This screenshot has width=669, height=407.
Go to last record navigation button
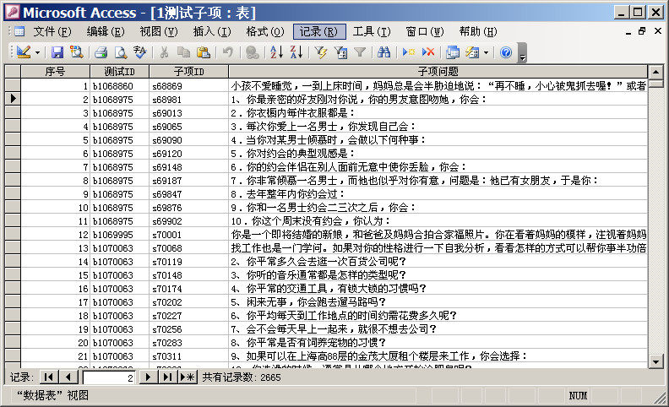[x=168, y=377]
